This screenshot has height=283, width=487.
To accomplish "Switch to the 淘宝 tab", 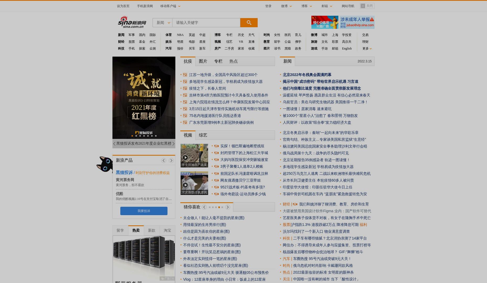I will tap(167, 231).
